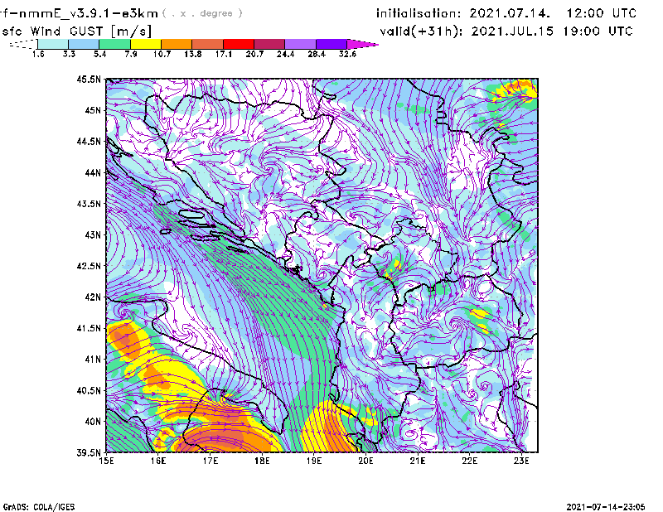Click the 'sfc Wind GUST [m/s]' title
The height and width of the screenshot is (512, 663).
tap(76, 31)
